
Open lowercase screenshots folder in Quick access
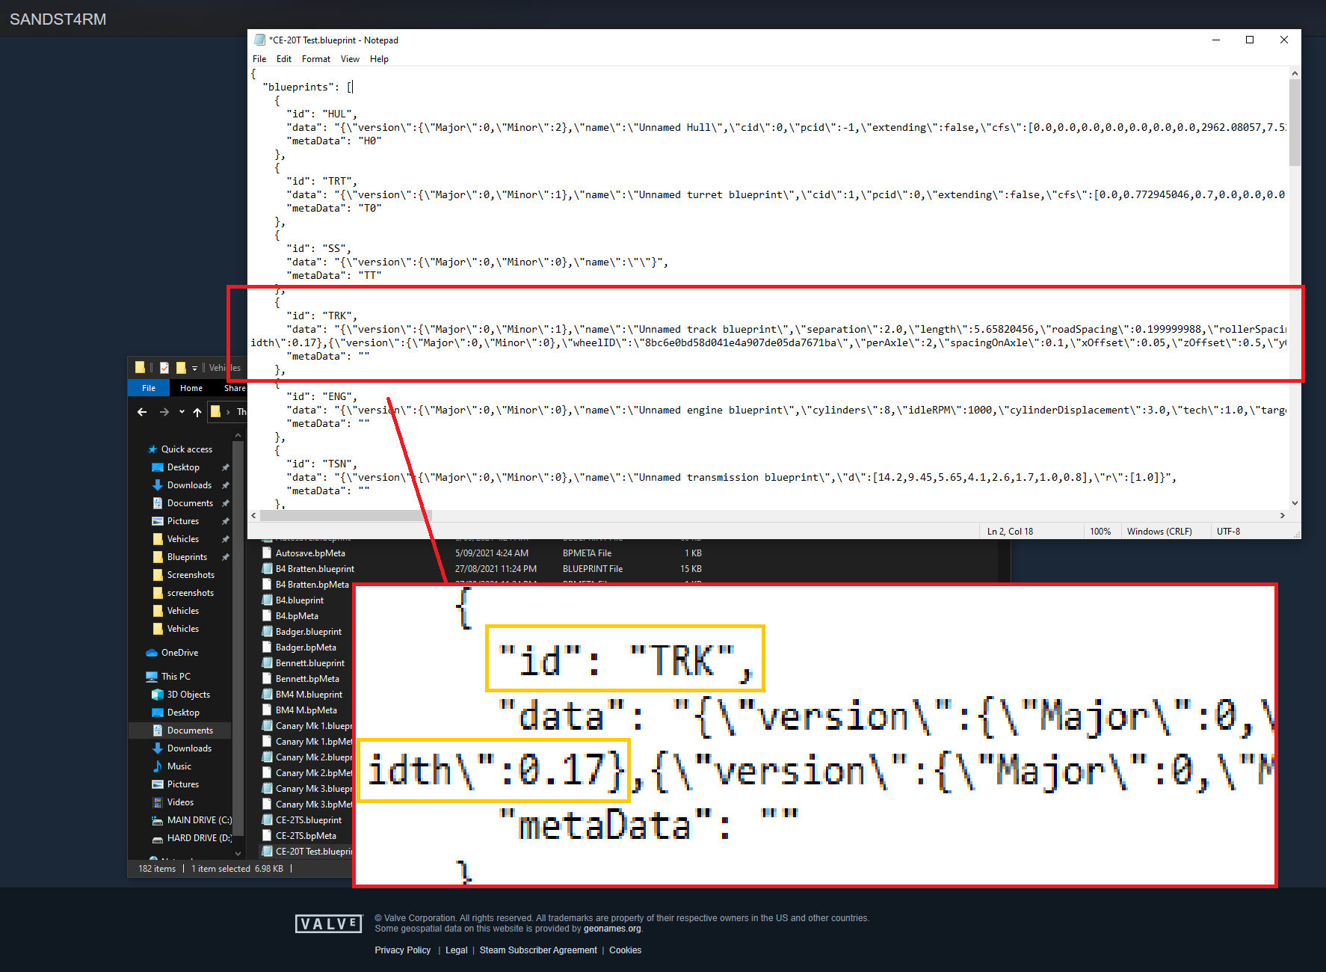point(191,593)
